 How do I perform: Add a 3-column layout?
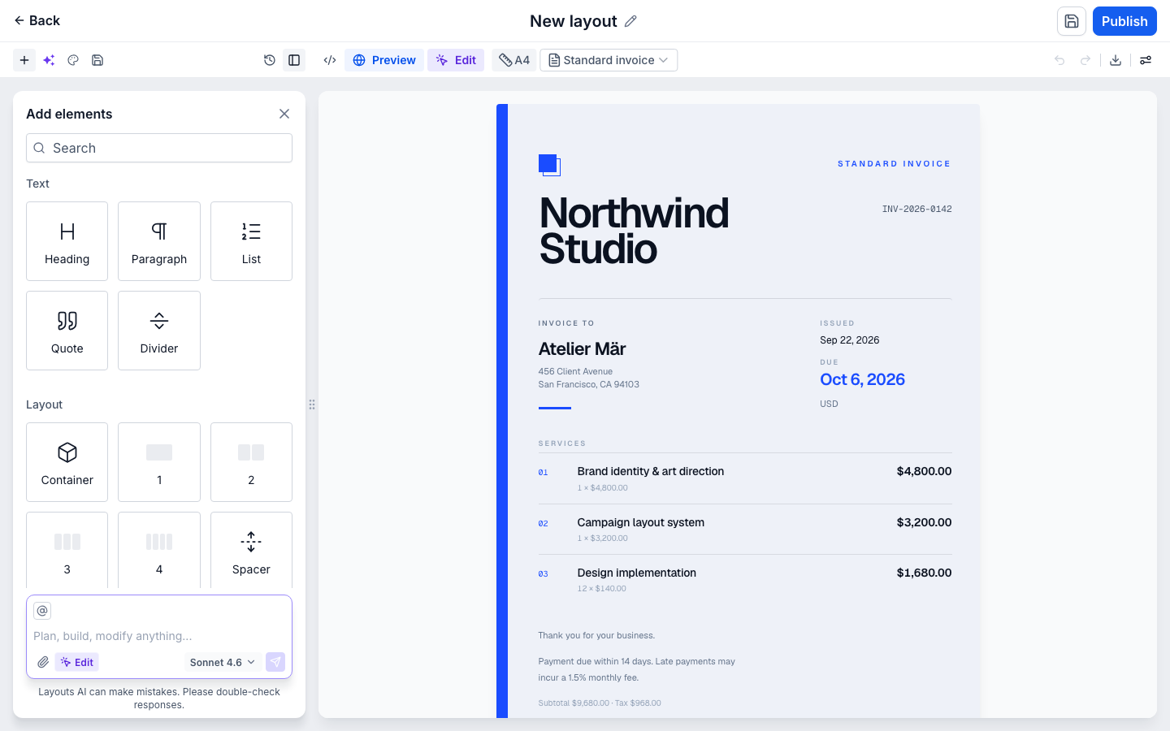[67, 550]
